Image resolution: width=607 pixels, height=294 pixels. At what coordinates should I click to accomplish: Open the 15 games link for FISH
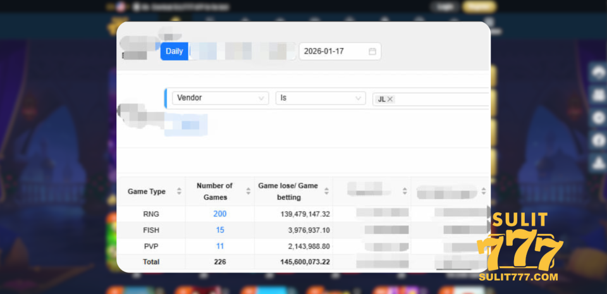(220, 230)
